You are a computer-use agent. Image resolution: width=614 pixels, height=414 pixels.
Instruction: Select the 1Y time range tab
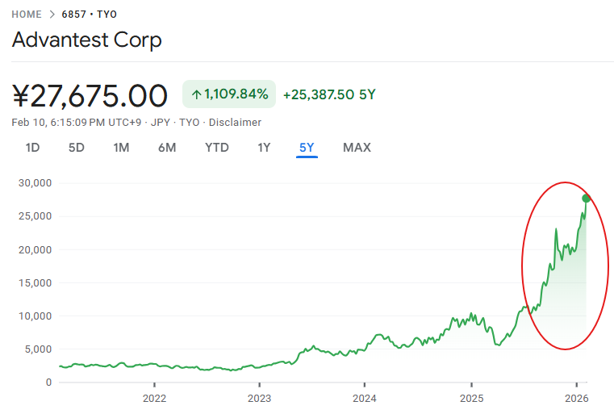264,148
